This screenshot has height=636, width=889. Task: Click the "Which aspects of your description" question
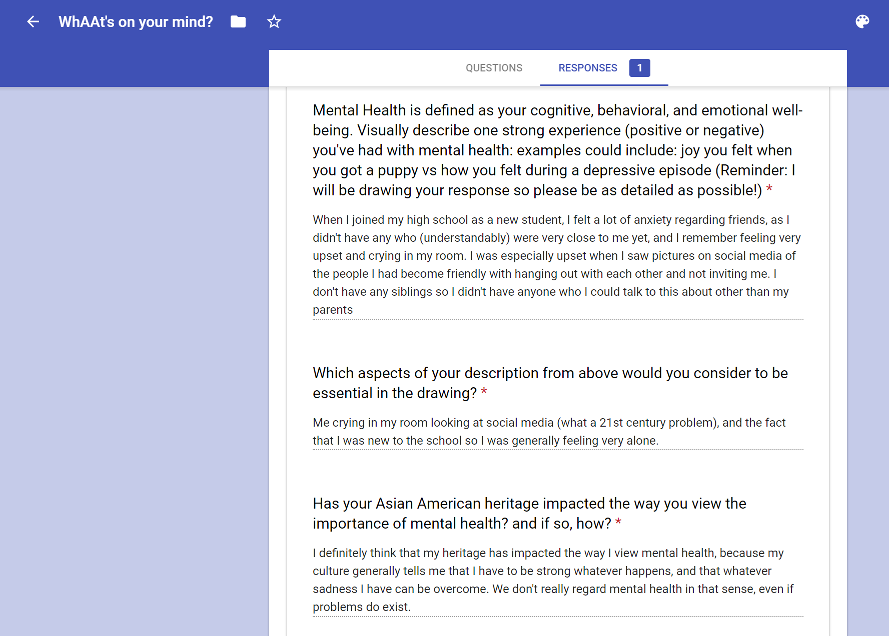tap(550, 383)
